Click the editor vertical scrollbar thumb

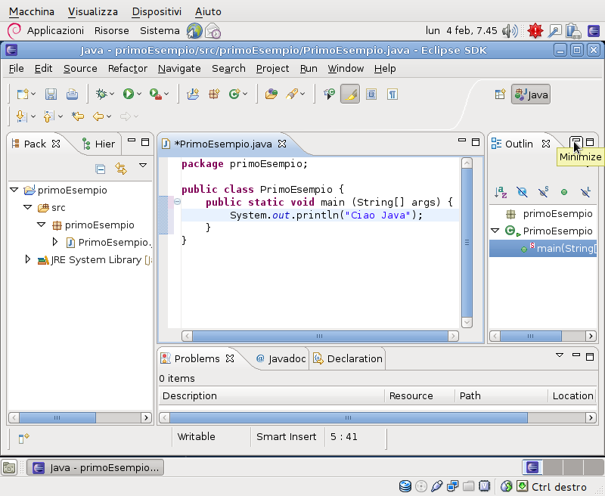467,243
